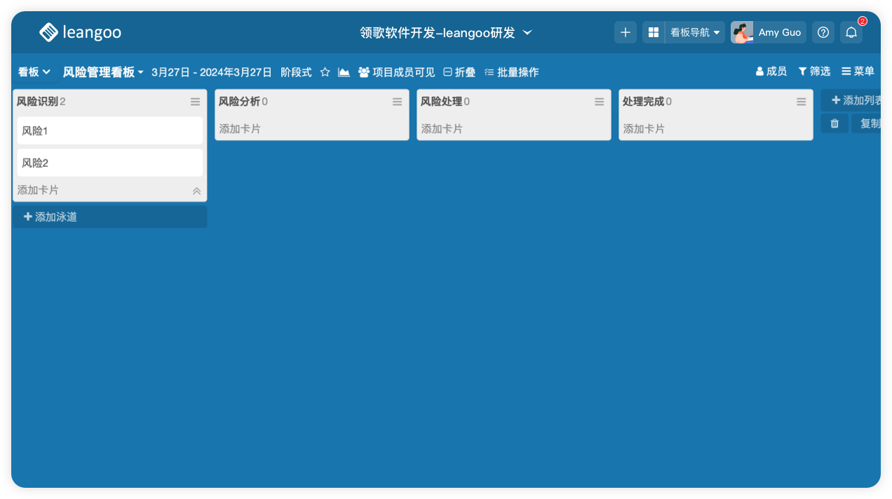Open the burndown chart icon
This screenshot has height=499, width=892.
(x=344, y=72)
